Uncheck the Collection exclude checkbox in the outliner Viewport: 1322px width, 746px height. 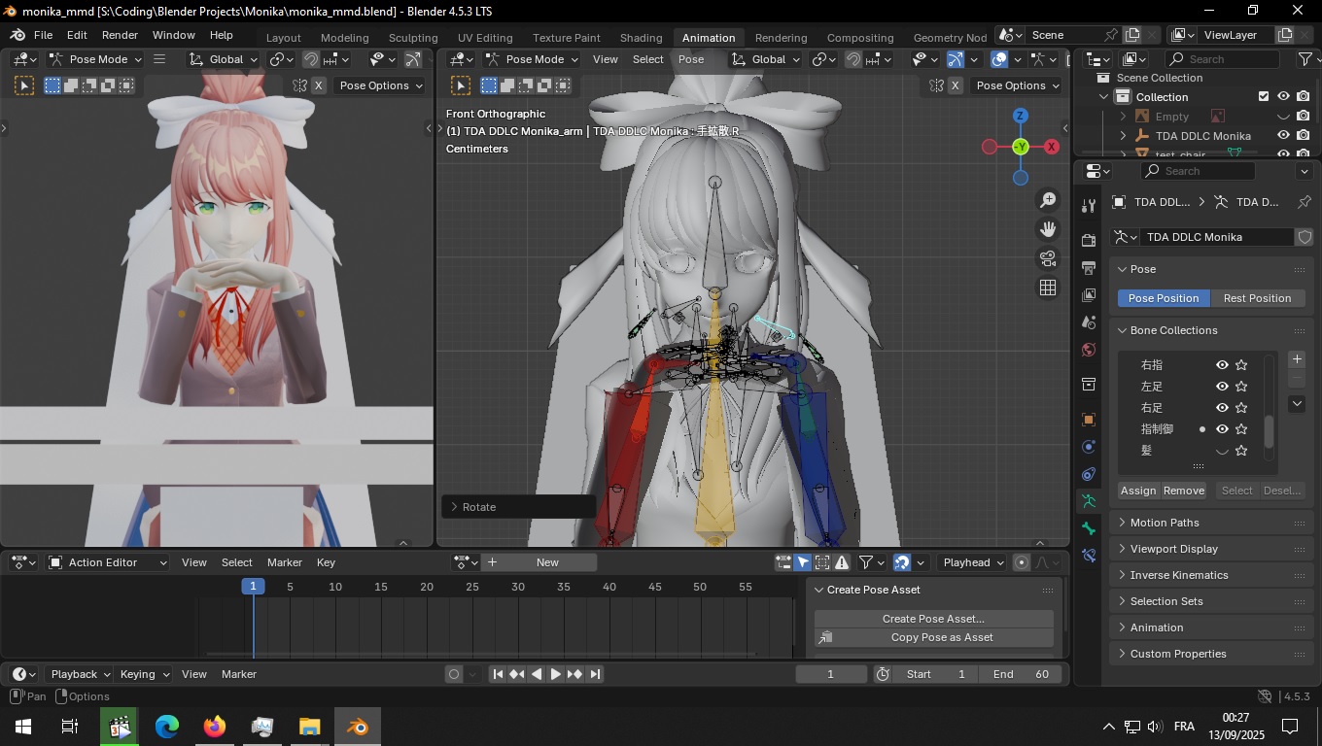[x=1264, y=97]
